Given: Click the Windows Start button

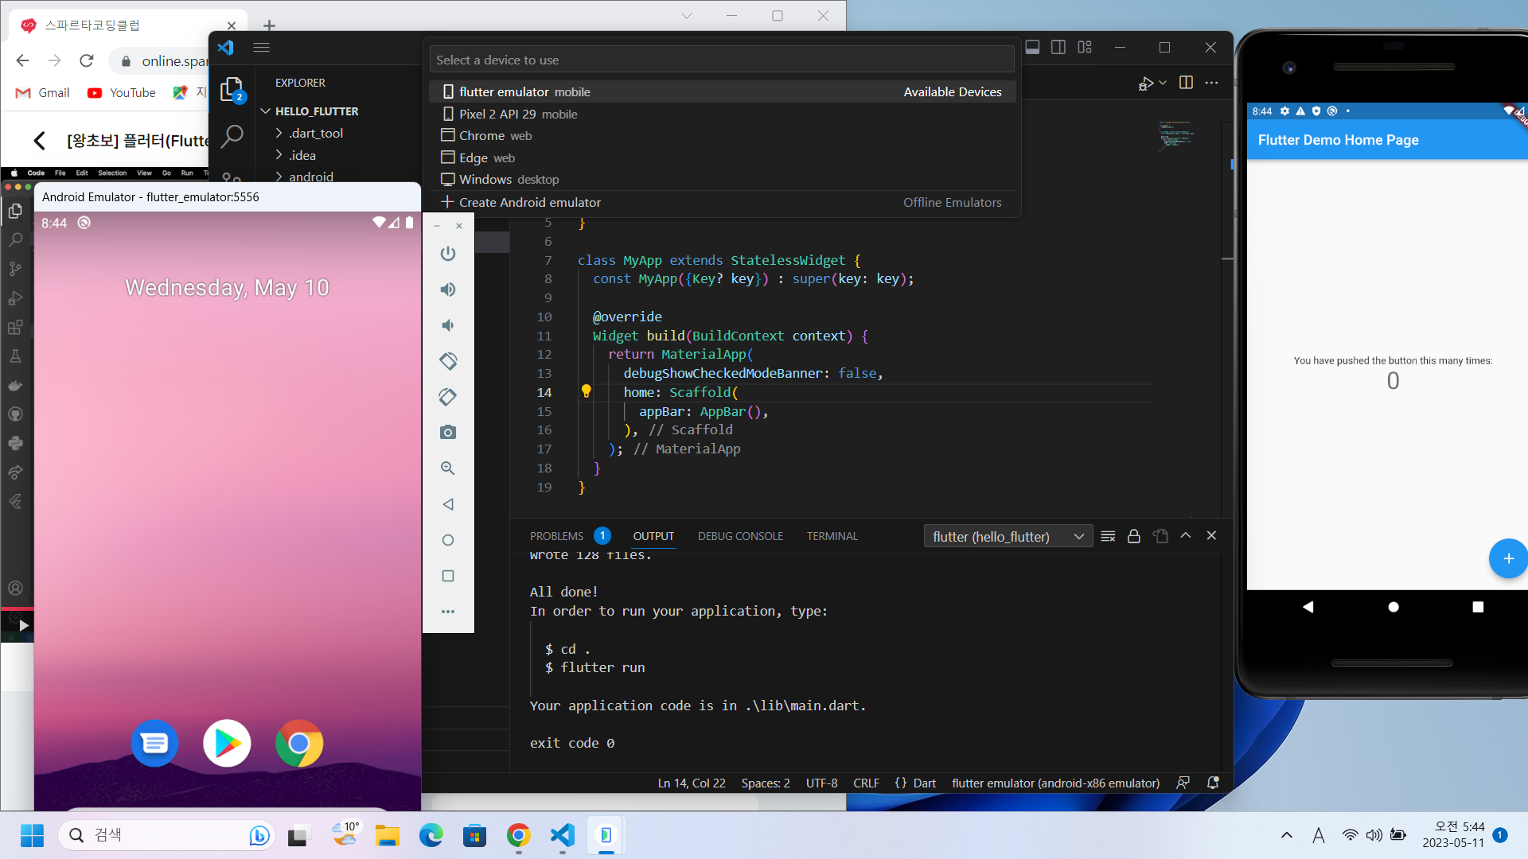Looking at the screenshot, I should pyautogui.click(x=32, y=835).
